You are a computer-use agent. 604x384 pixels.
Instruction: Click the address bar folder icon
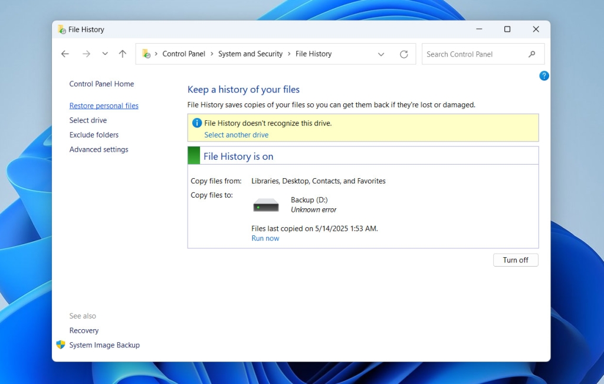point(146,54)
